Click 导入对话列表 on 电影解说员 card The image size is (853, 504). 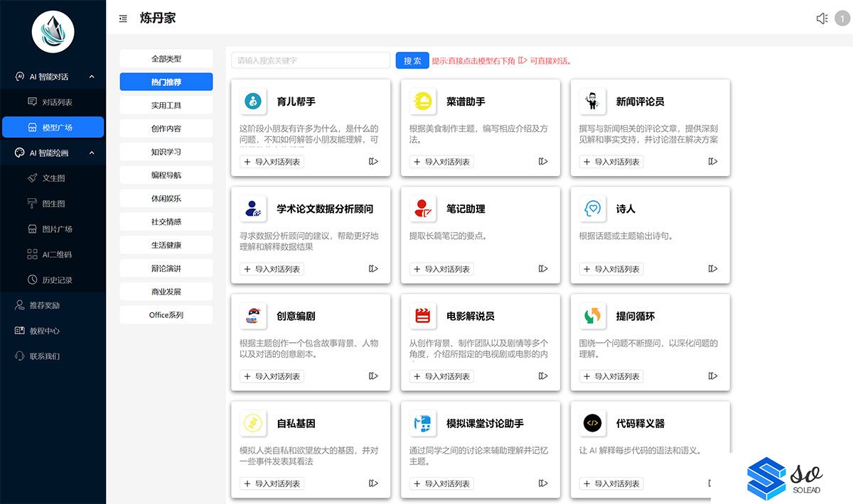pos(441,376)
